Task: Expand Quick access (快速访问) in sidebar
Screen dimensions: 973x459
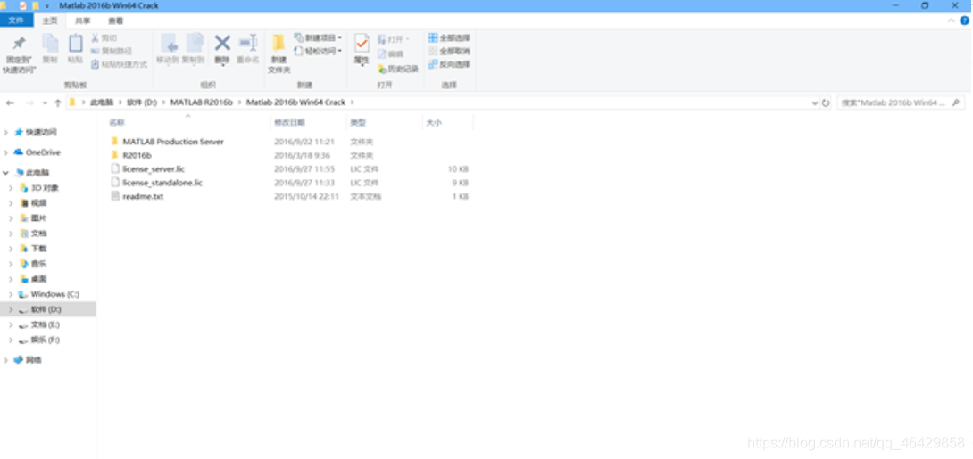Action: pyautogui.click(x=5, y=133)
